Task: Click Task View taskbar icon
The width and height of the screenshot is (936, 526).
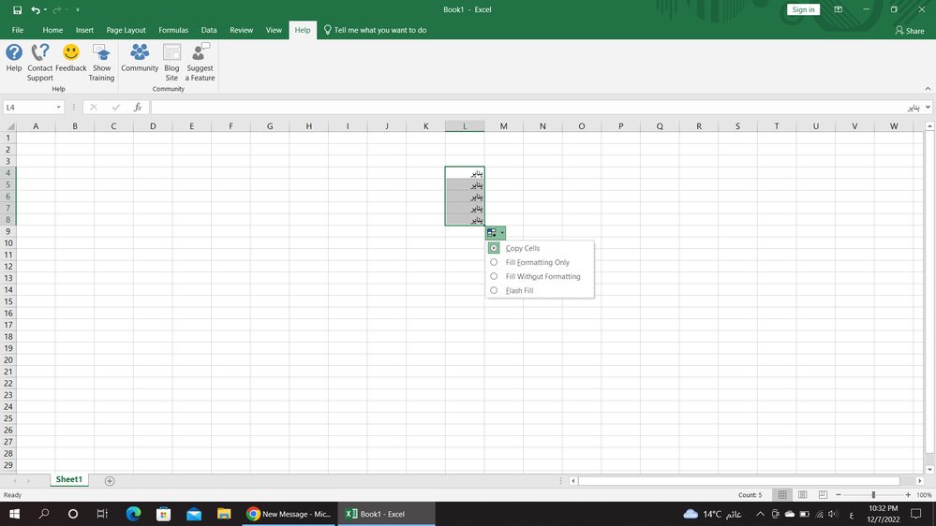Action: [x=102, y=514]
